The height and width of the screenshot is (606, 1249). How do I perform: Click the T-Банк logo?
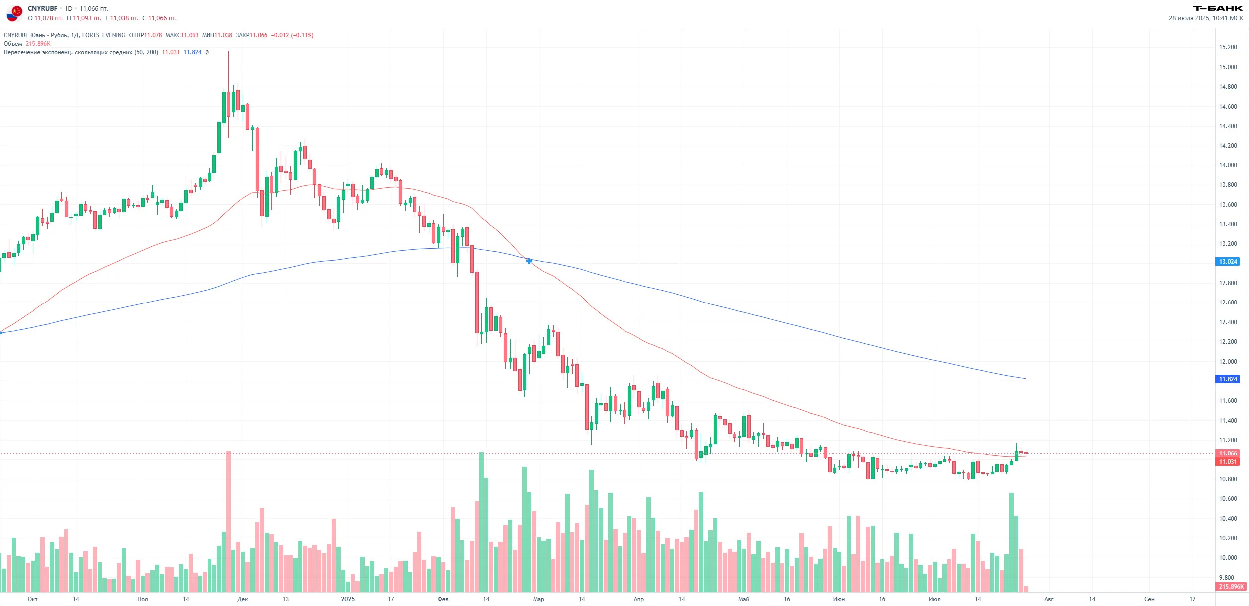[x=1218, y=8]
